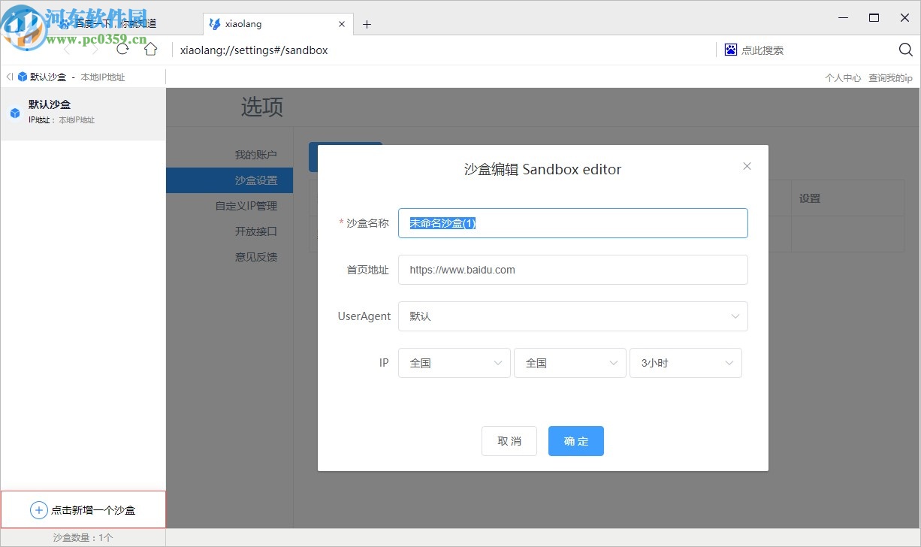Click inside the 首页地址 URL input field
The height and width of the screenshot is (547, 921).
tap(573, 270)
